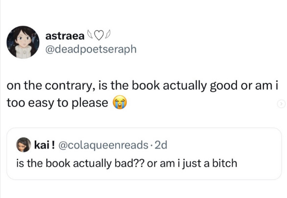
Task: Advance with the next arrow at right edge
Action: [281, 104]
